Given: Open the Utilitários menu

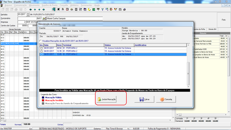Looking at the screenshot, I should coord(74,5).
